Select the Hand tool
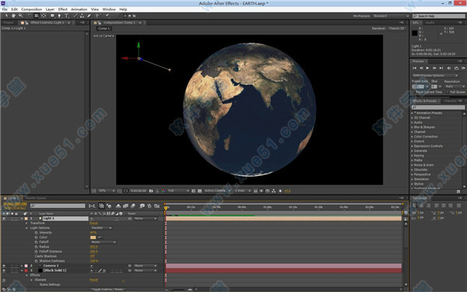 click(x=13, y=16)
